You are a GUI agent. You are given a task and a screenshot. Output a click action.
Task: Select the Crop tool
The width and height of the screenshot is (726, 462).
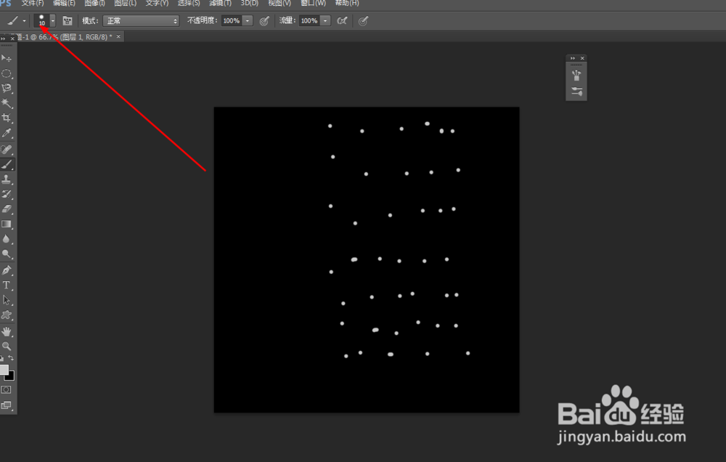[x=7, y=118]
